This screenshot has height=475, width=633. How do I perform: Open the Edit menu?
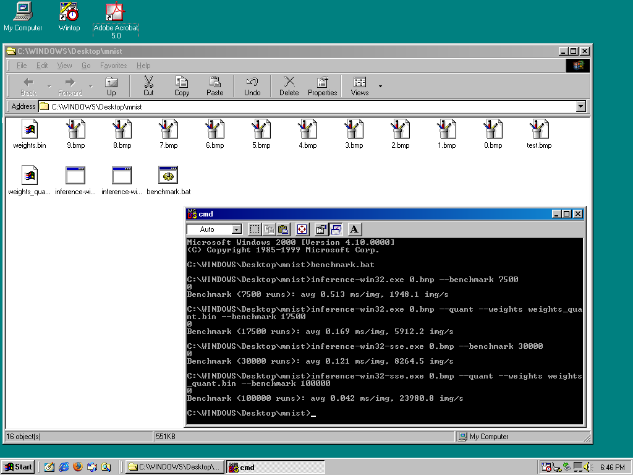pyautogui.click(x=42, y=66)
